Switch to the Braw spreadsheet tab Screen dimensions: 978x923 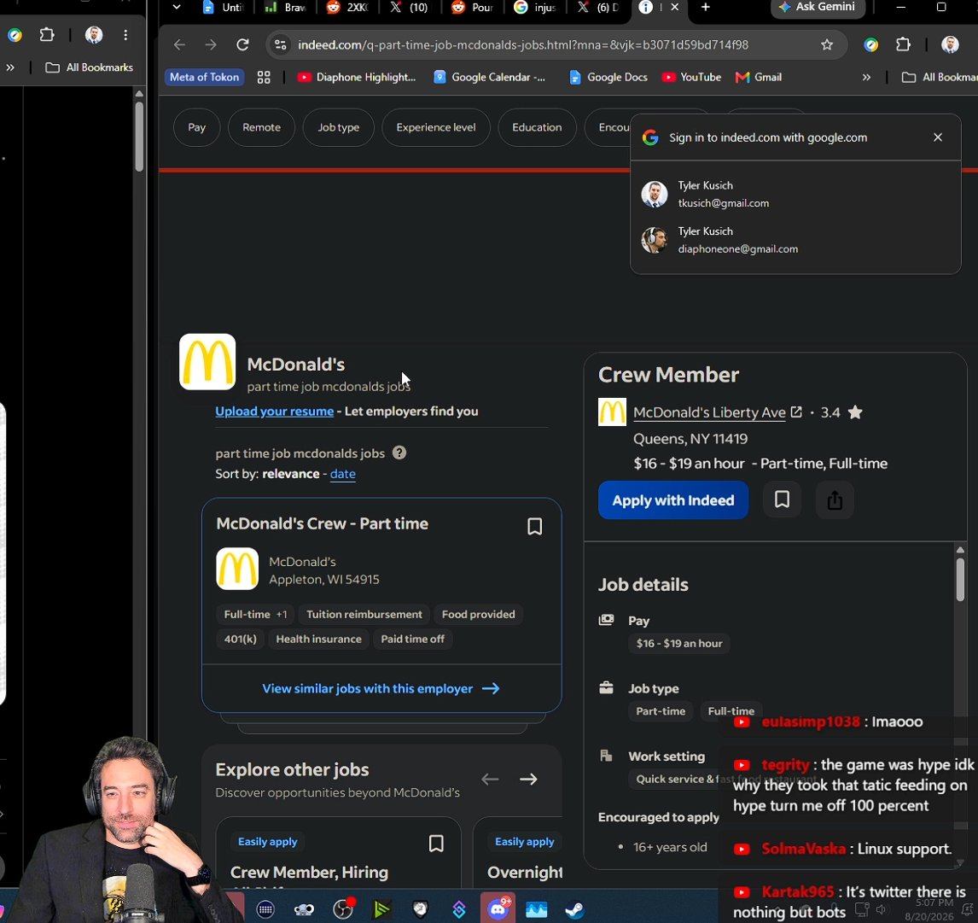coord(286,8)
